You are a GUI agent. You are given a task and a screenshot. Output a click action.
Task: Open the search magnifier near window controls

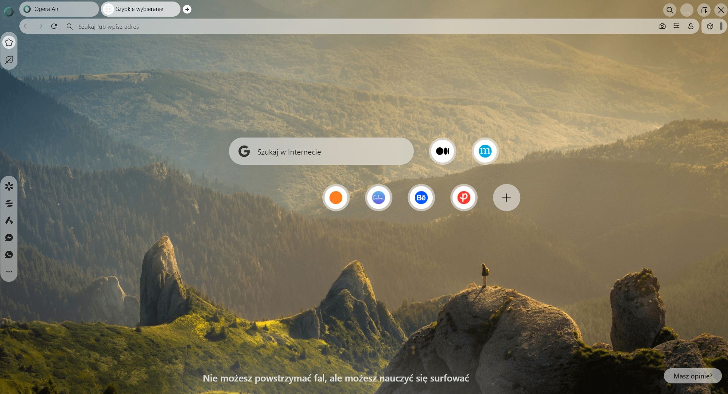pyautogui.click(x=670, y=10)
